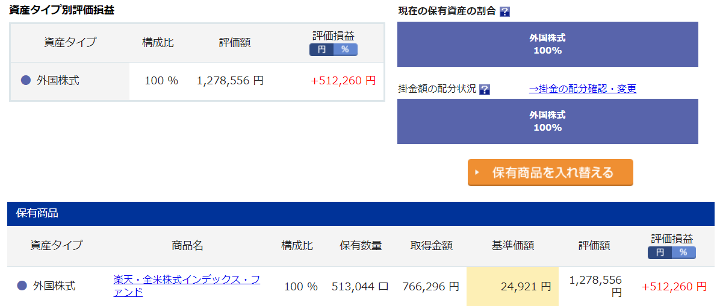
Task: Open help icon beside 掛金額の配分状況
Action: pyautogui.click(x=485, y=89)
